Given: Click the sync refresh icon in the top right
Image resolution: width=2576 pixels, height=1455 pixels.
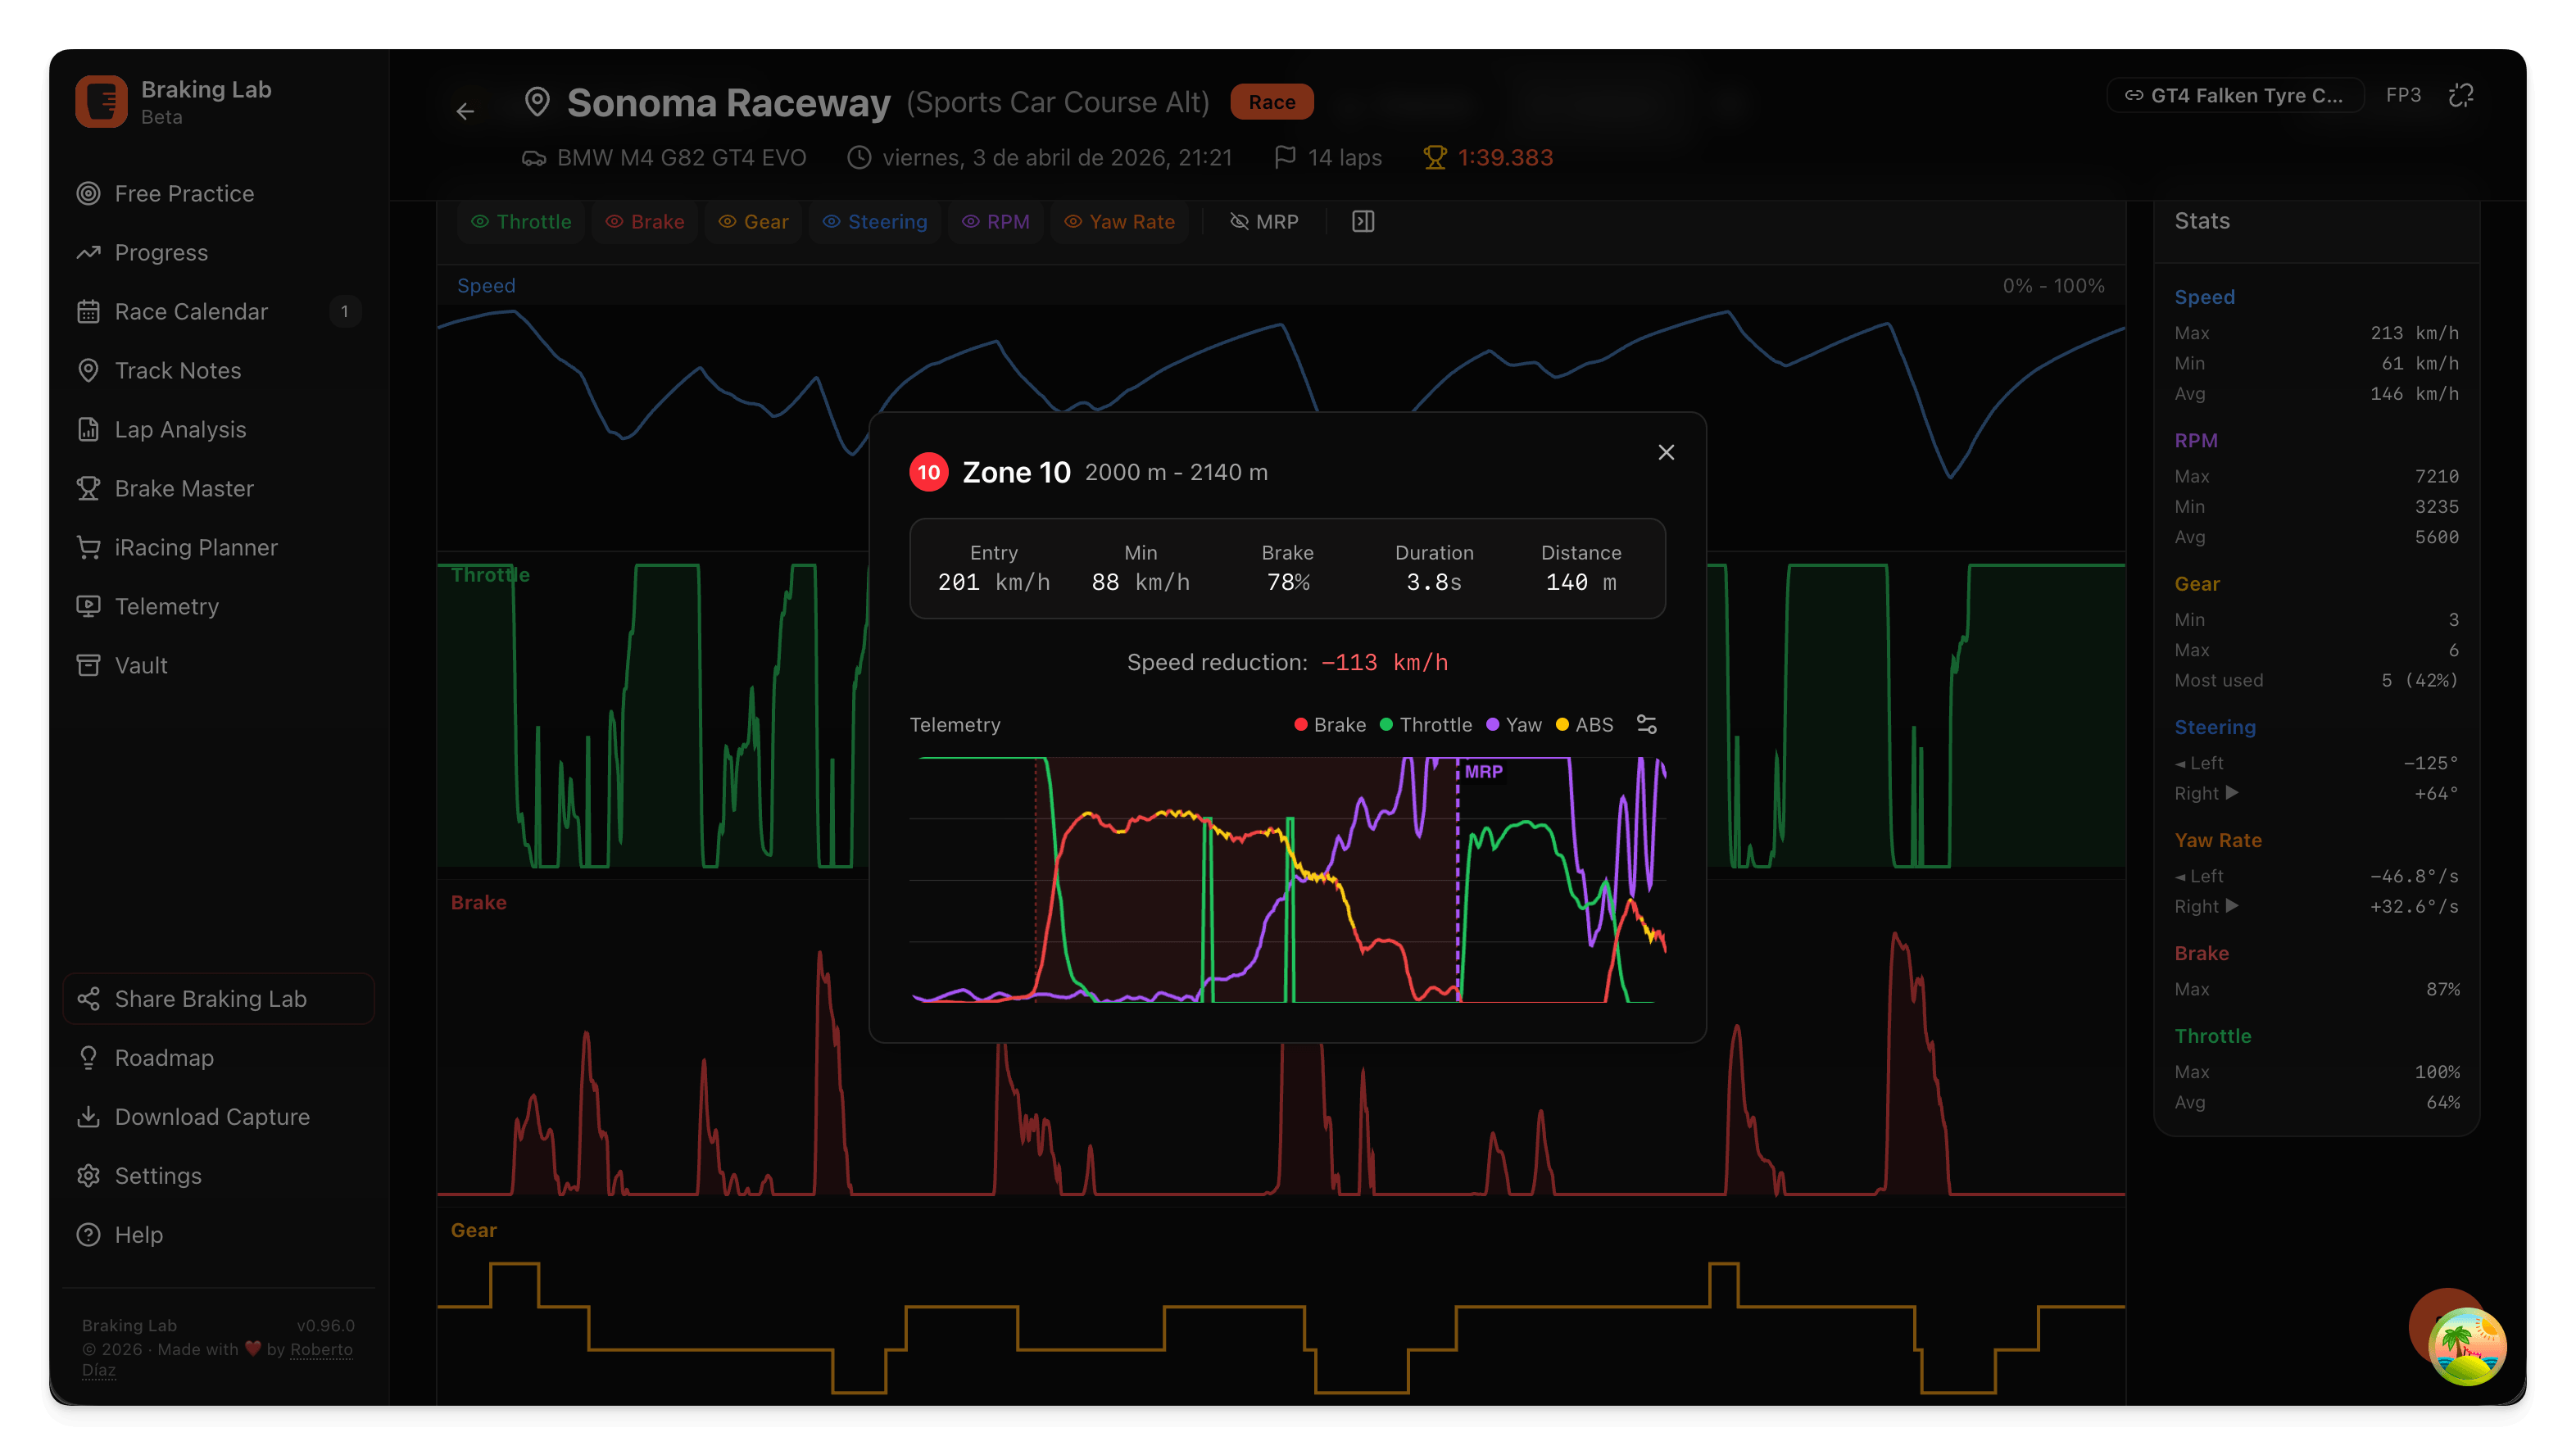Looking at the screenshot, I should [2462, 95].
